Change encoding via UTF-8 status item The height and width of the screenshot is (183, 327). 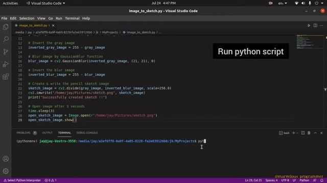285,180
